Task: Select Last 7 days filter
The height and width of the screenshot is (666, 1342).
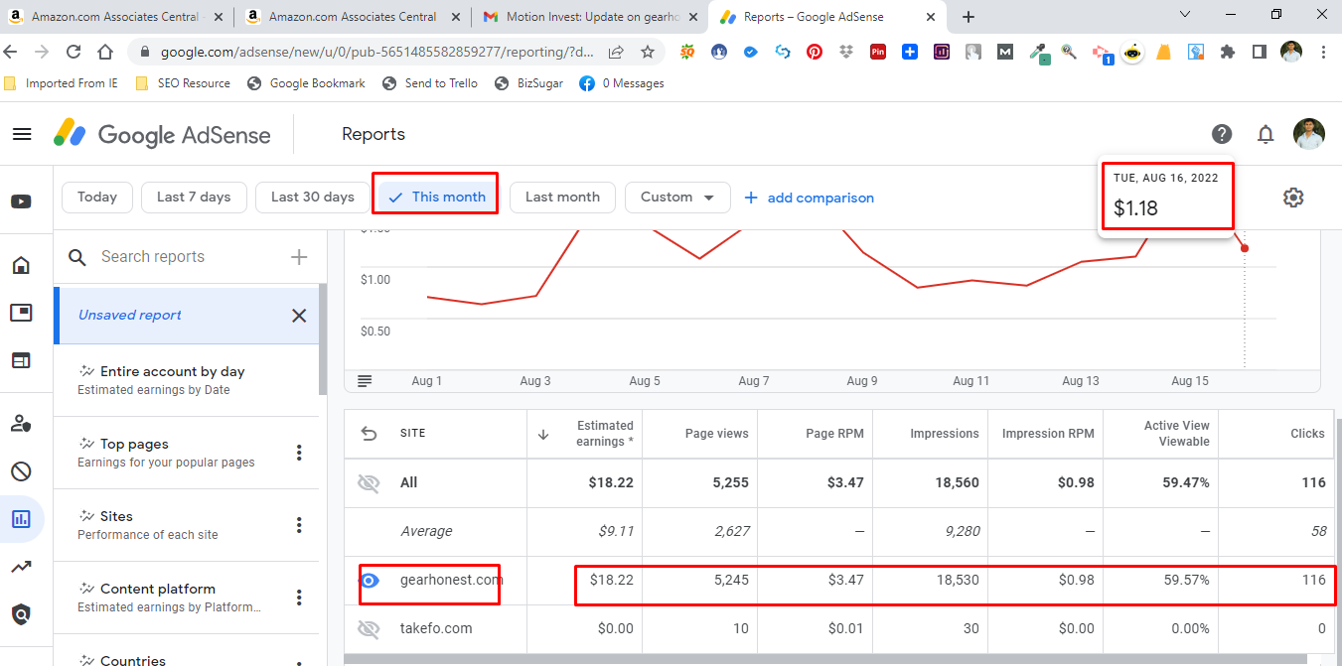Action: tap(194, 198)
